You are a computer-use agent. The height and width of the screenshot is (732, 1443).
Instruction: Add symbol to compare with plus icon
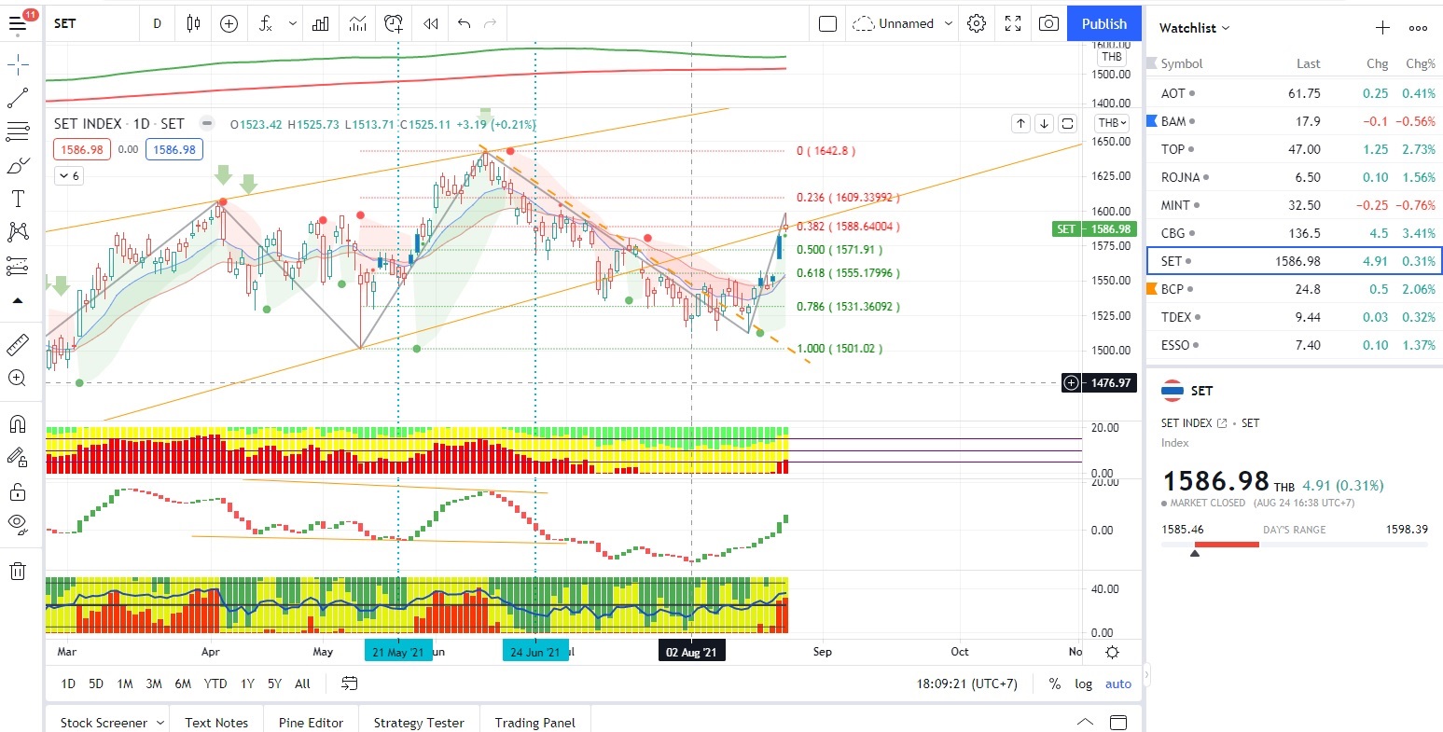(229, 23)
